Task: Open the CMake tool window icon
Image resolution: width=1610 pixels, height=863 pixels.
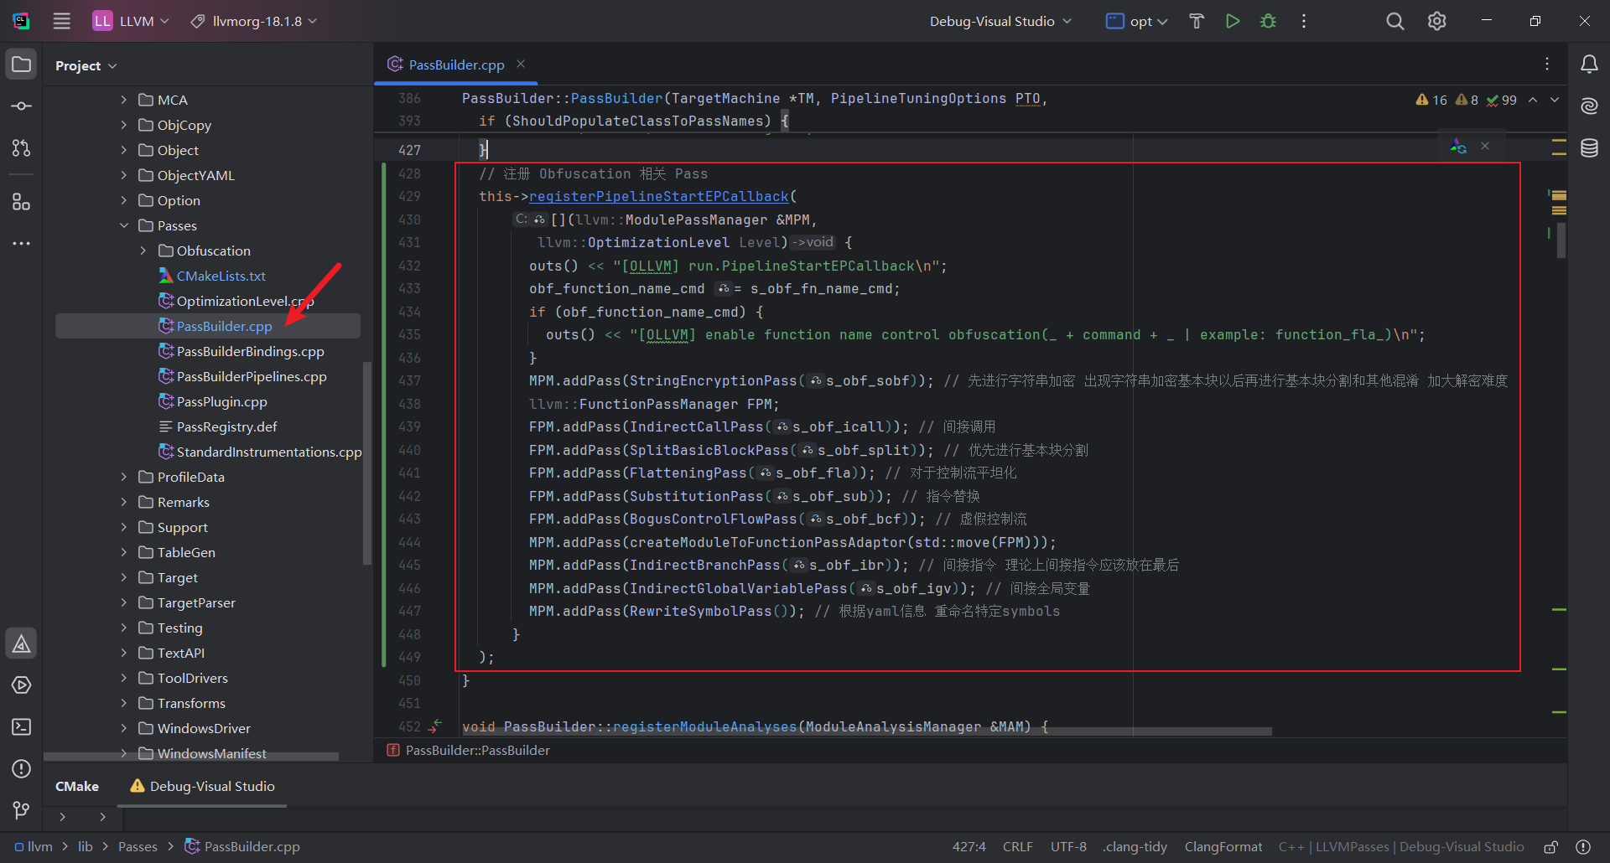Action: pos(22,643)
